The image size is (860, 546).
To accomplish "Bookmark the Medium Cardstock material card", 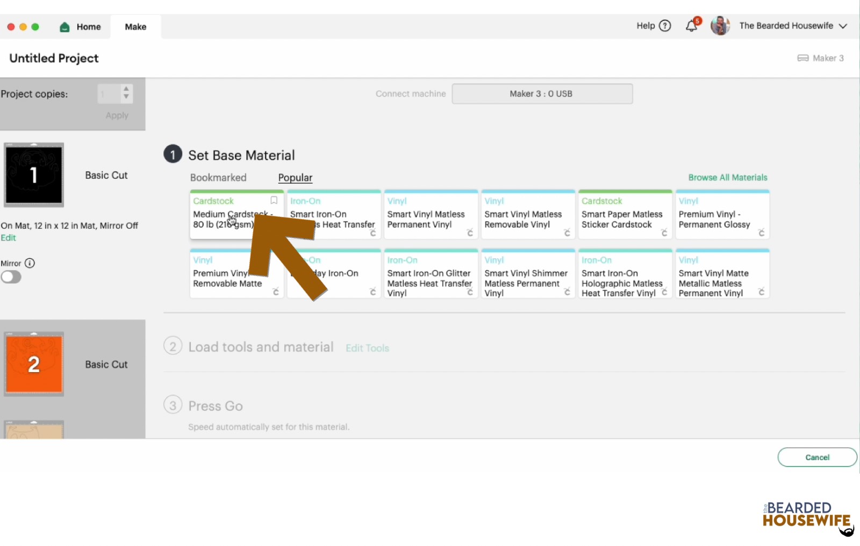I will tap(274, 200).
